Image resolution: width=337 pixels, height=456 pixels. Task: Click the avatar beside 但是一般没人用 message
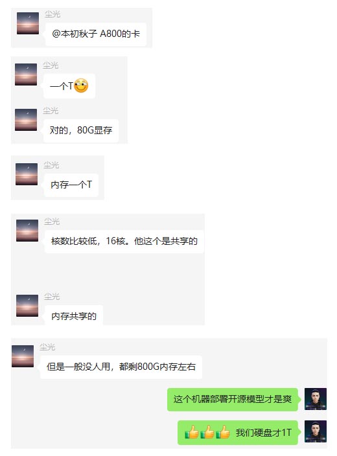[23, 356]
